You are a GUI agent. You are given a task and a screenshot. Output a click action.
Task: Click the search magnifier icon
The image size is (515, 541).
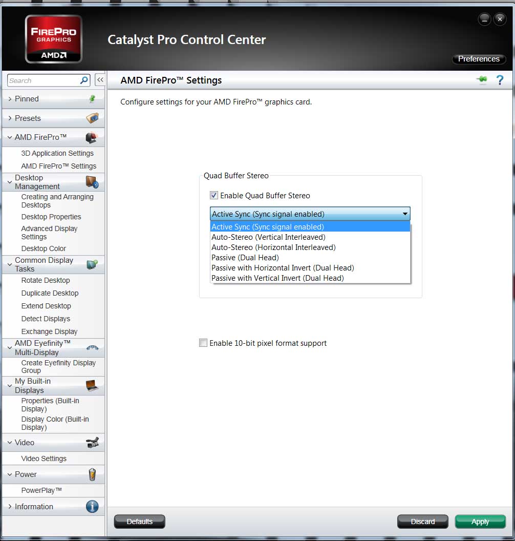84,80
